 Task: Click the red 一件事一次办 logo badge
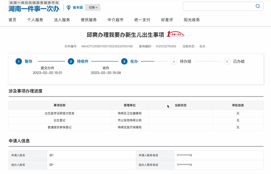point(175,34)
